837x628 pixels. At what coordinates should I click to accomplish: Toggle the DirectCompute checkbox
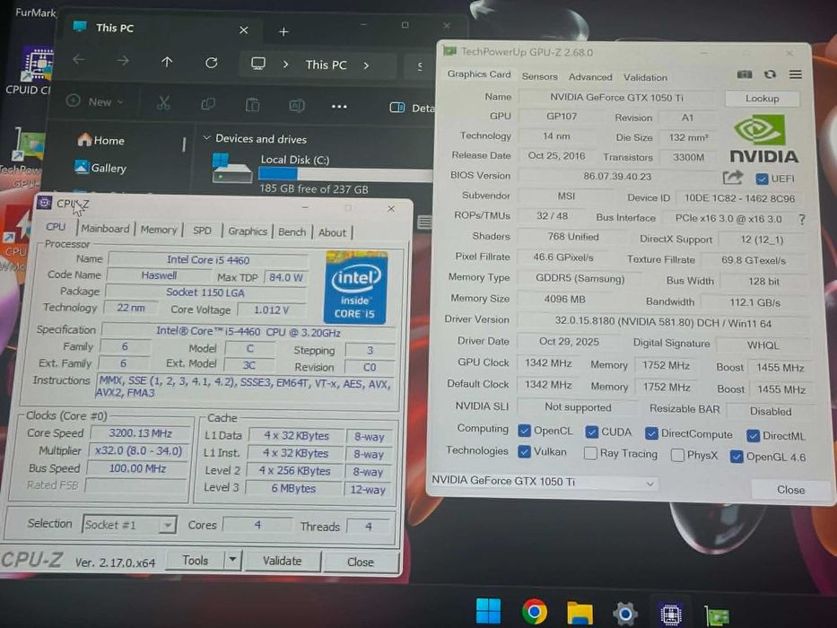[651, 433]
